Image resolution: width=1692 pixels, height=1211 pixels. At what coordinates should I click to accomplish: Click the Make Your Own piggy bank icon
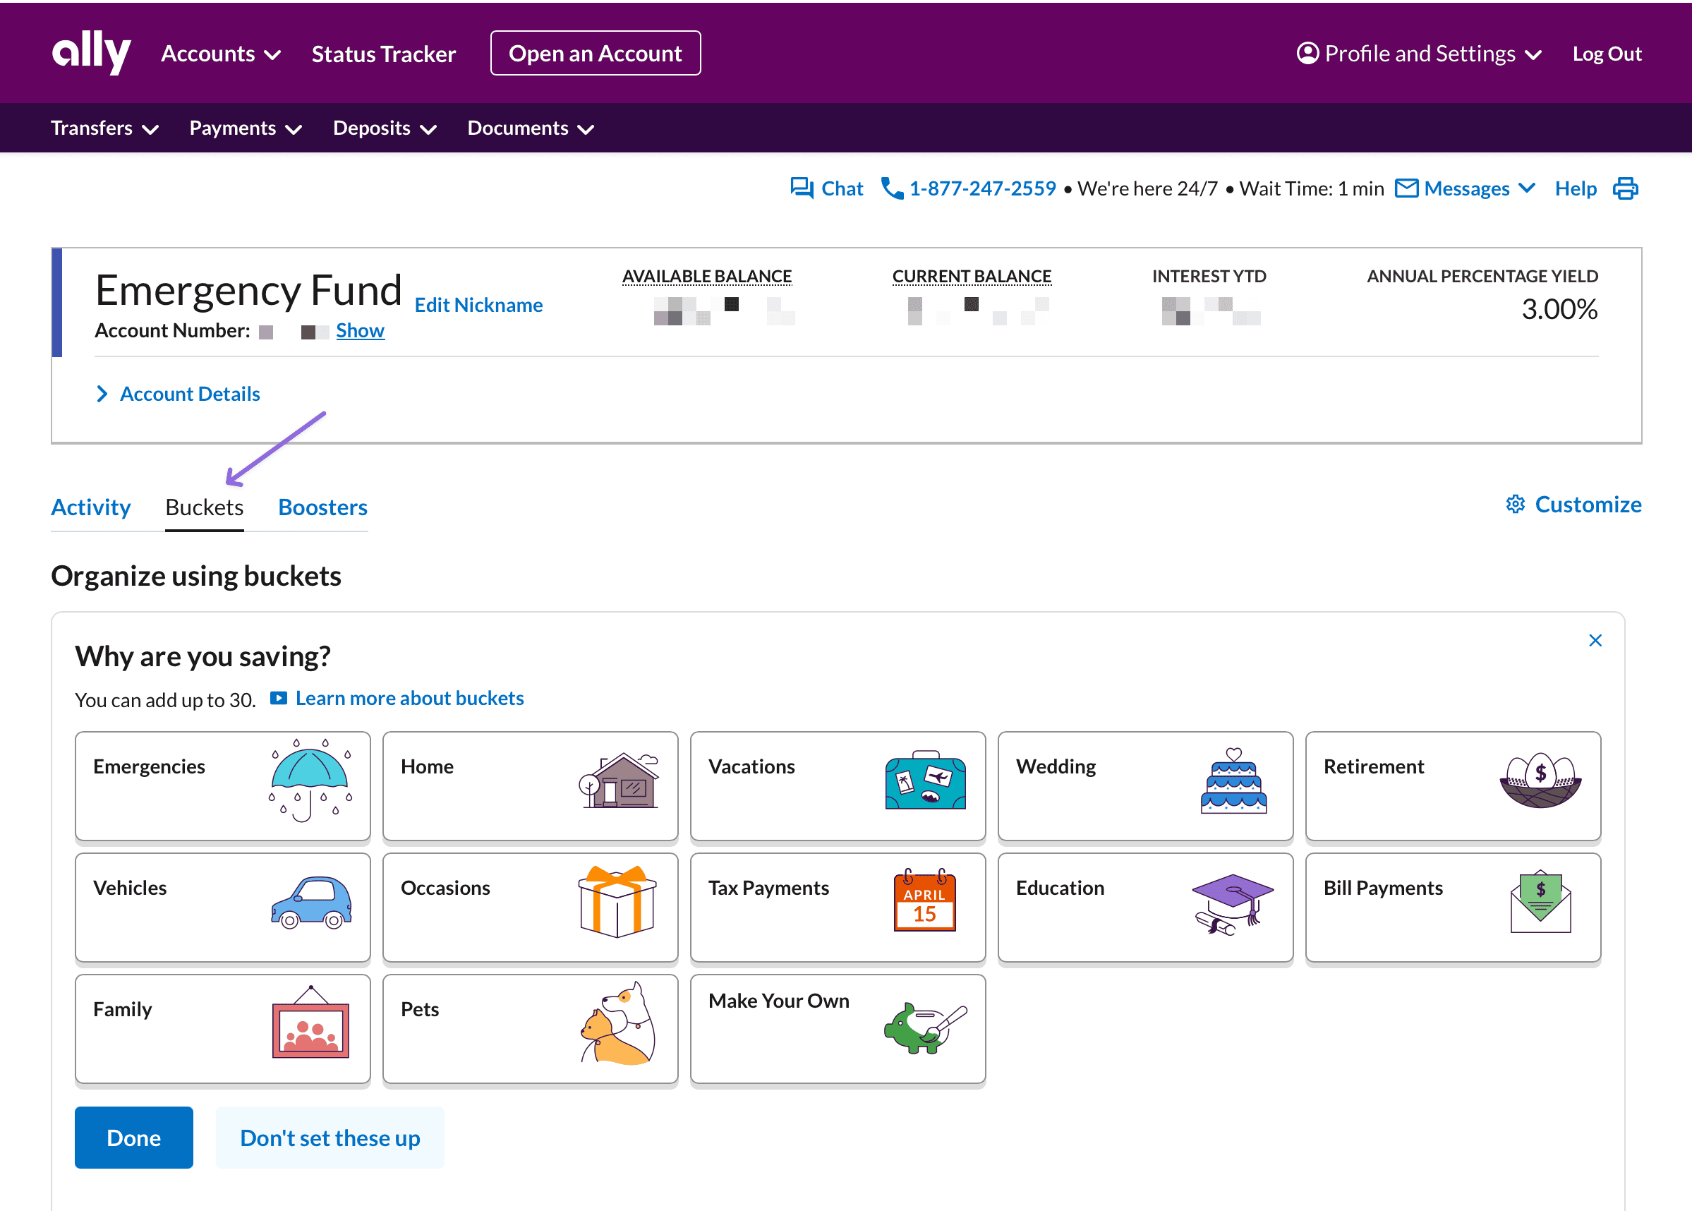926,1028
